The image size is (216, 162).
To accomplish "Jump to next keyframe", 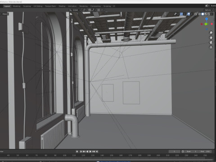I will point(94,152).
